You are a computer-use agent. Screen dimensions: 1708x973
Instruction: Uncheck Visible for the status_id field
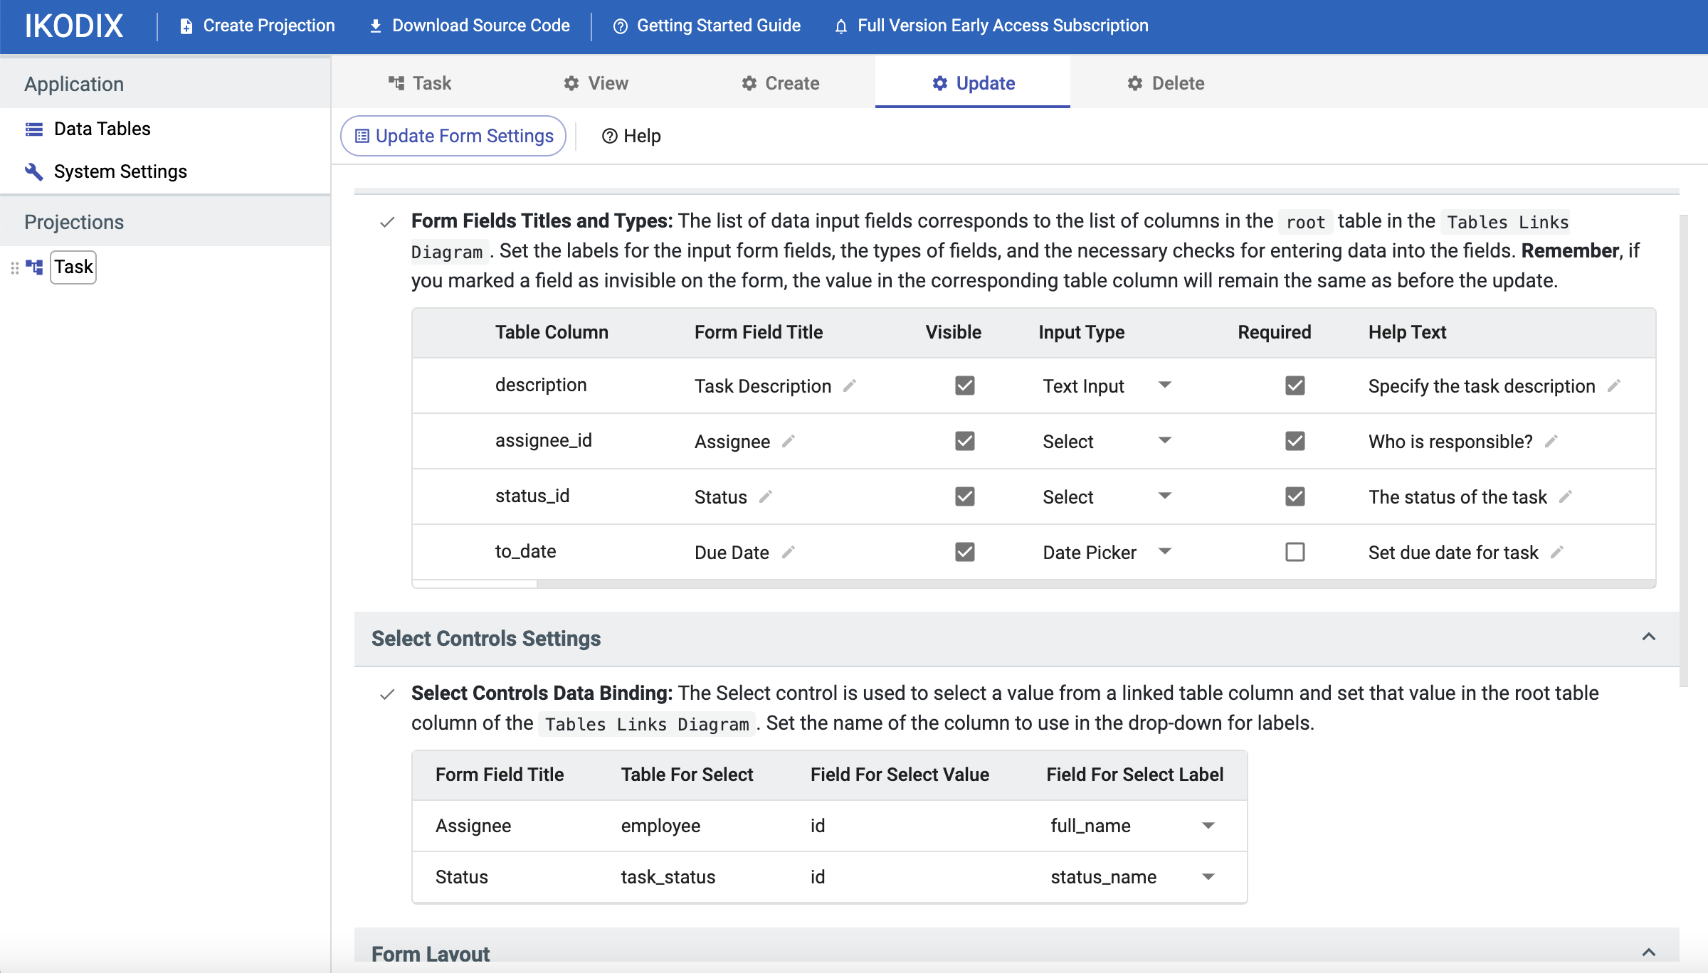965,496
